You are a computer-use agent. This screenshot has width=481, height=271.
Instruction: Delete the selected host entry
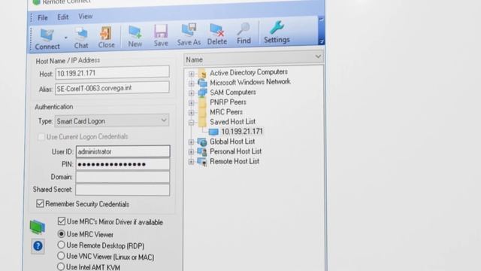[217, 34]
